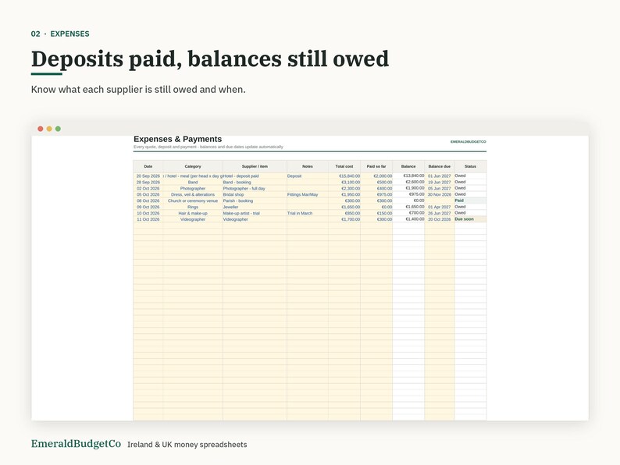Screen dimensions: 620x465
Task: Select the Balance column header
Action: click(x=408, y=166)
